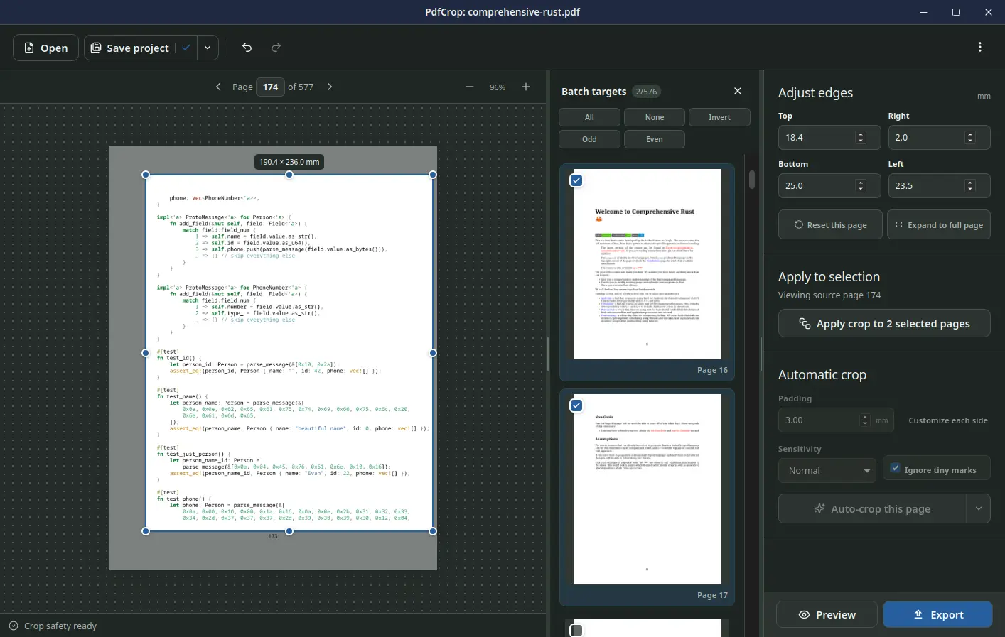Grab the bottom-center crop handle
Viewport: 1005px width, 637px height.
click(x=289, y=531)
